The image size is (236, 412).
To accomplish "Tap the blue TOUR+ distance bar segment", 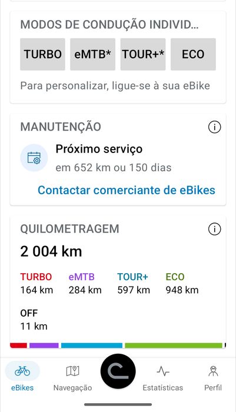I will click(x=92, y=345).
